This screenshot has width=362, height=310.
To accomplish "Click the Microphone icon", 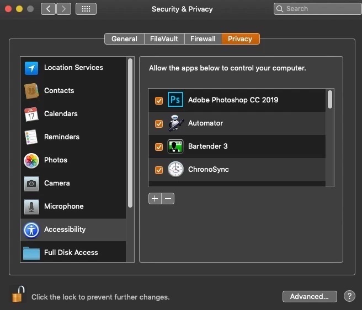I will [x=31, y=206].
